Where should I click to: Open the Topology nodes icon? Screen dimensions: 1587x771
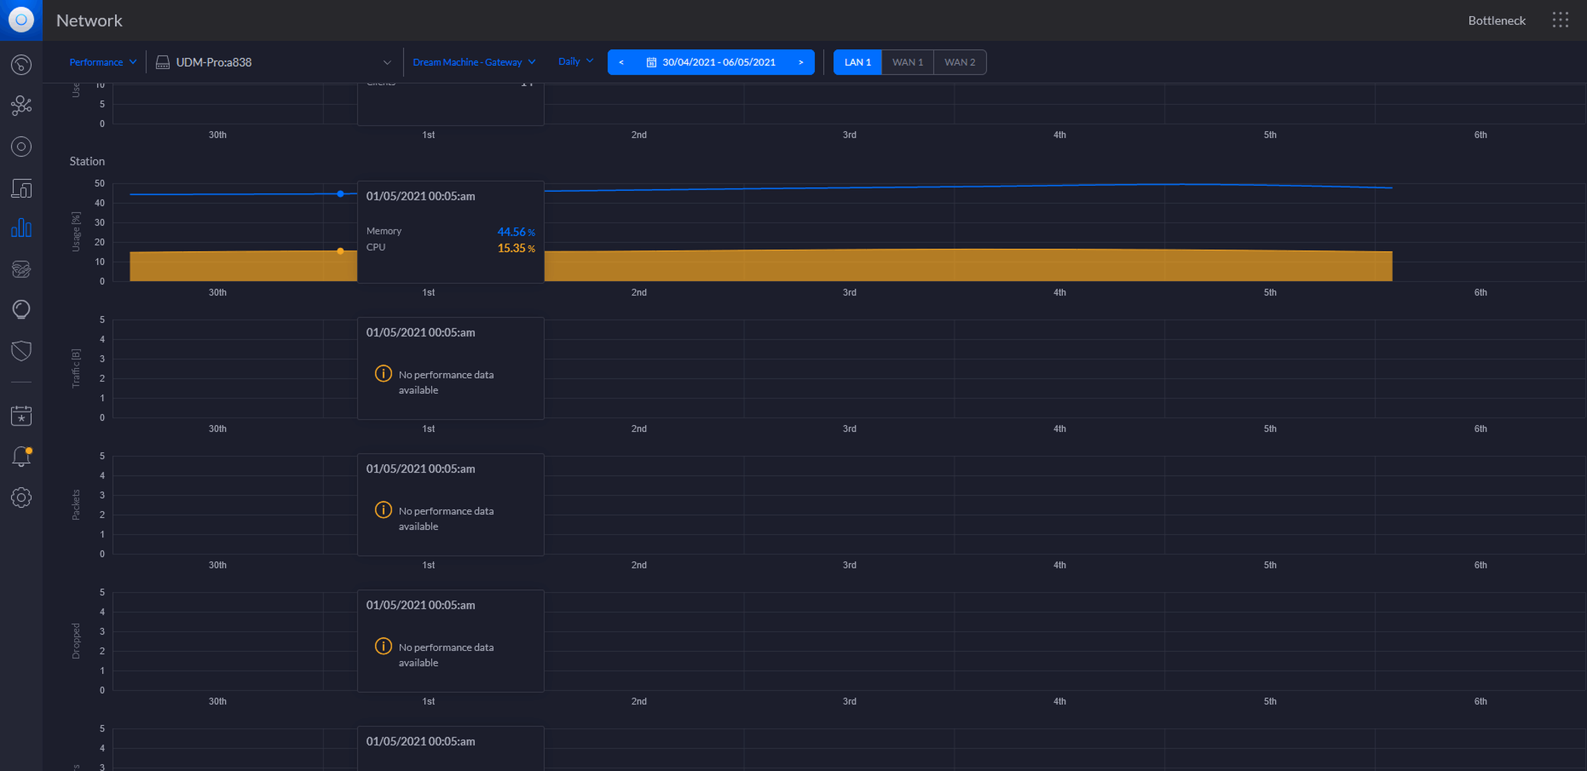[21, 105]
